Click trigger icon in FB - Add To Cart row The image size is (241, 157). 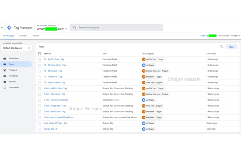[144, 59]
